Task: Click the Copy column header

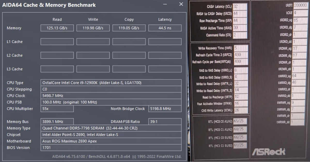Action: pos(129,20)
